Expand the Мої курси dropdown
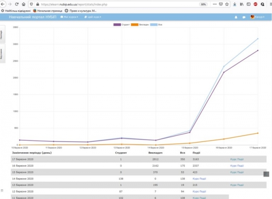272x199 pixels. (x=69, y=17)
